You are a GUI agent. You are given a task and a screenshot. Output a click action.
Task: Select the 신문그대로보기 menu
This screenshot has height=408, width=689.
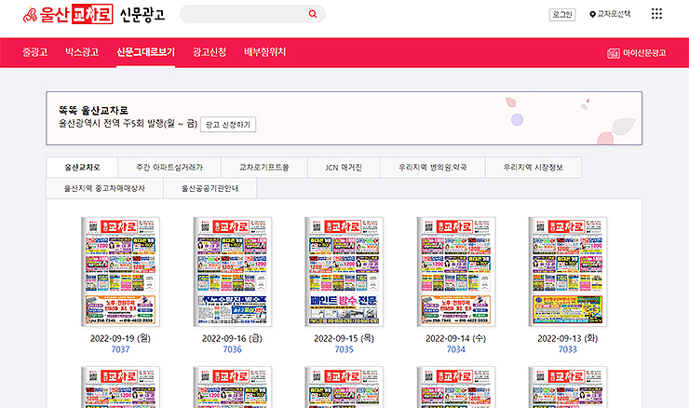146,52
